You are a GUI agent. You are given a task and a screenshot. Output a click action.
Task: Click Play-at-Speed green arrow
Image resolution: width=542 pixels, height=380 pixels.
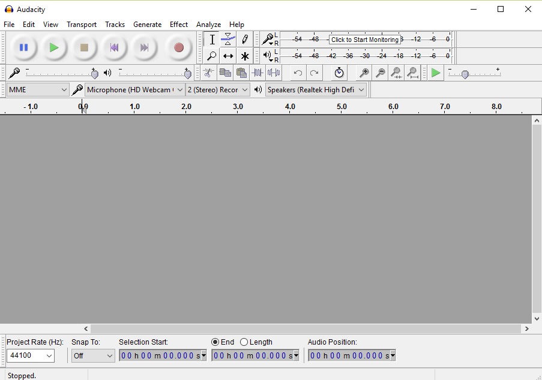(436, 73)
